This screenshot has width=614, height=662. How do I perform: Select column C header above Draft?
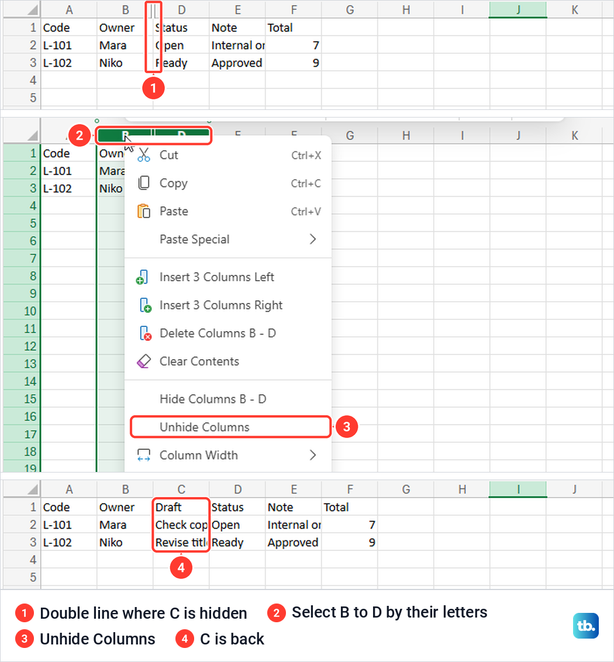coord(181,489)
